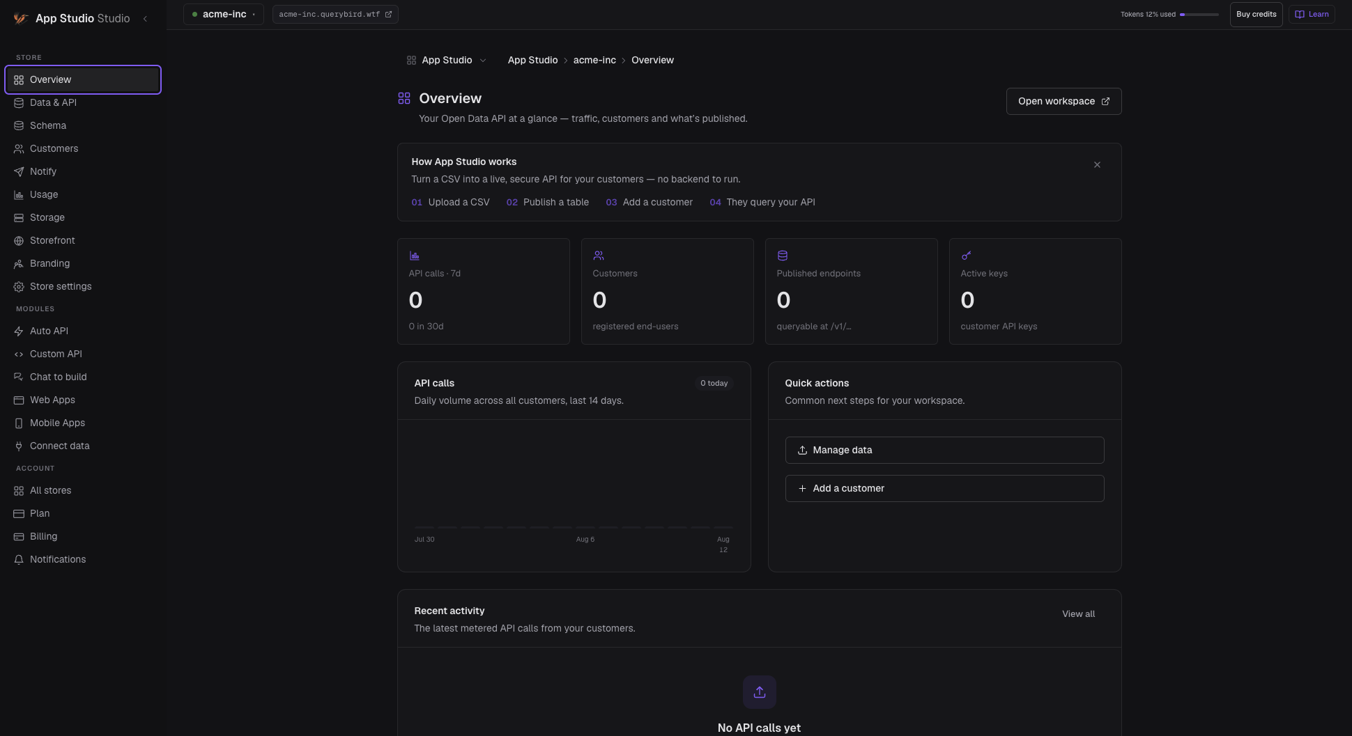The width and height of the screenshot is (1352, 736).
Task: Open the Overview menu item
Action: click(x=83, y=79)
